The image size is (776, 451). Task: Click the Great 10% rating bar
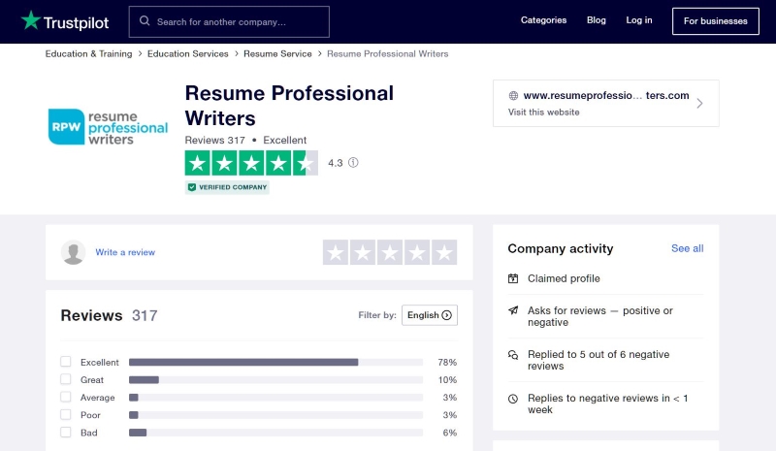[275, 379]
